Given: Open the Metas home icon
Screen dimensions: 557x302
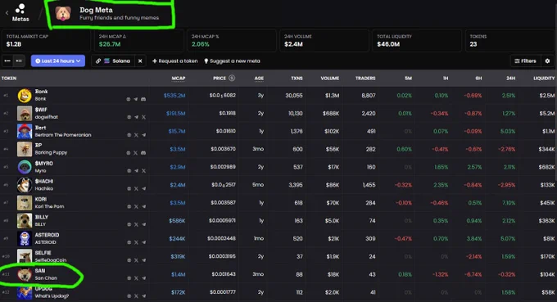Looking at the screenshot, I should coord(20,13).
